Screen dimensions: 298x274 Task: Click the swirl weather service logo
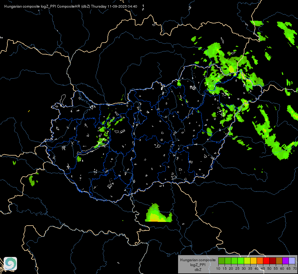pos(10,264)
